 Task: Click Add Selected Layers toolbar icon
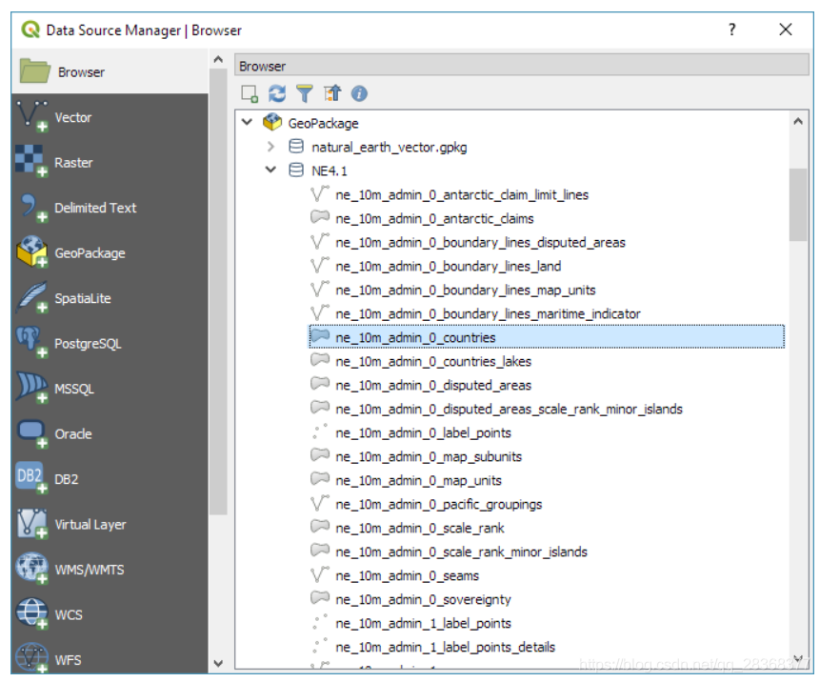click(x=250, y=93)
